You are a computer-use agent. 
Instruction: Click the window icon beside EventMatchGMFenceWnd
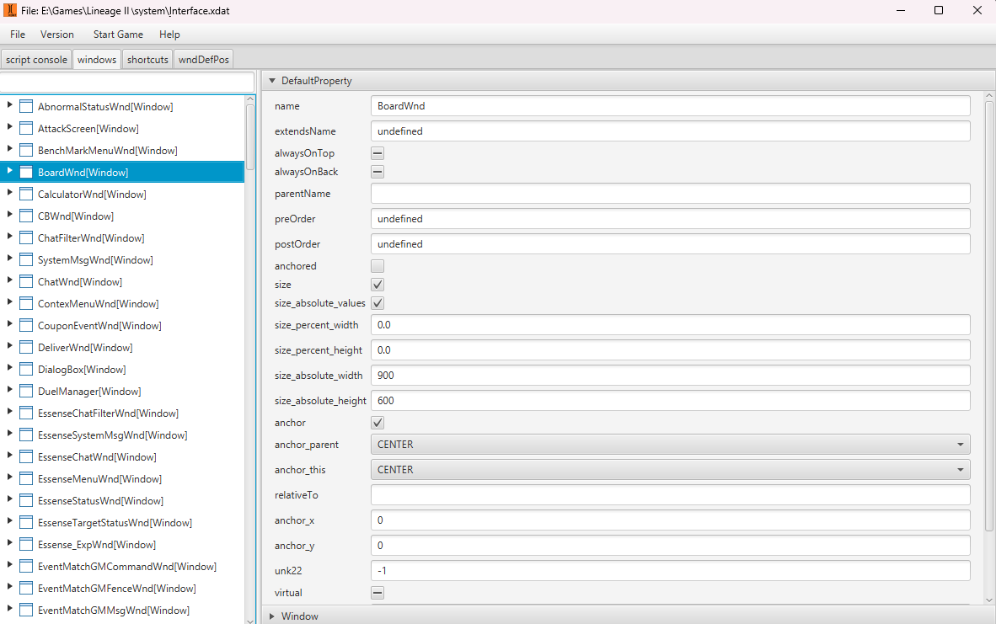[x=26, y=589]
